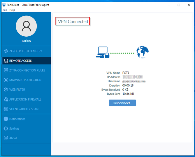This screenshot has width=195, height=157.
Task: Click the About shield icon
Action: pyautogui.click(x=6, y=138)
